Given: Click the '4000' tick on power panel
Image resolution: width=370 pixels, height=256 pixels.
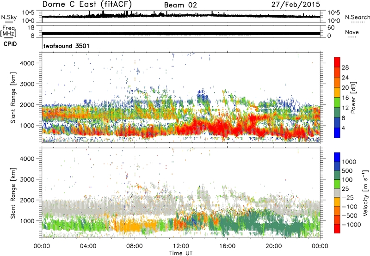Looking at the screenshot, I should tap(27, 63).
